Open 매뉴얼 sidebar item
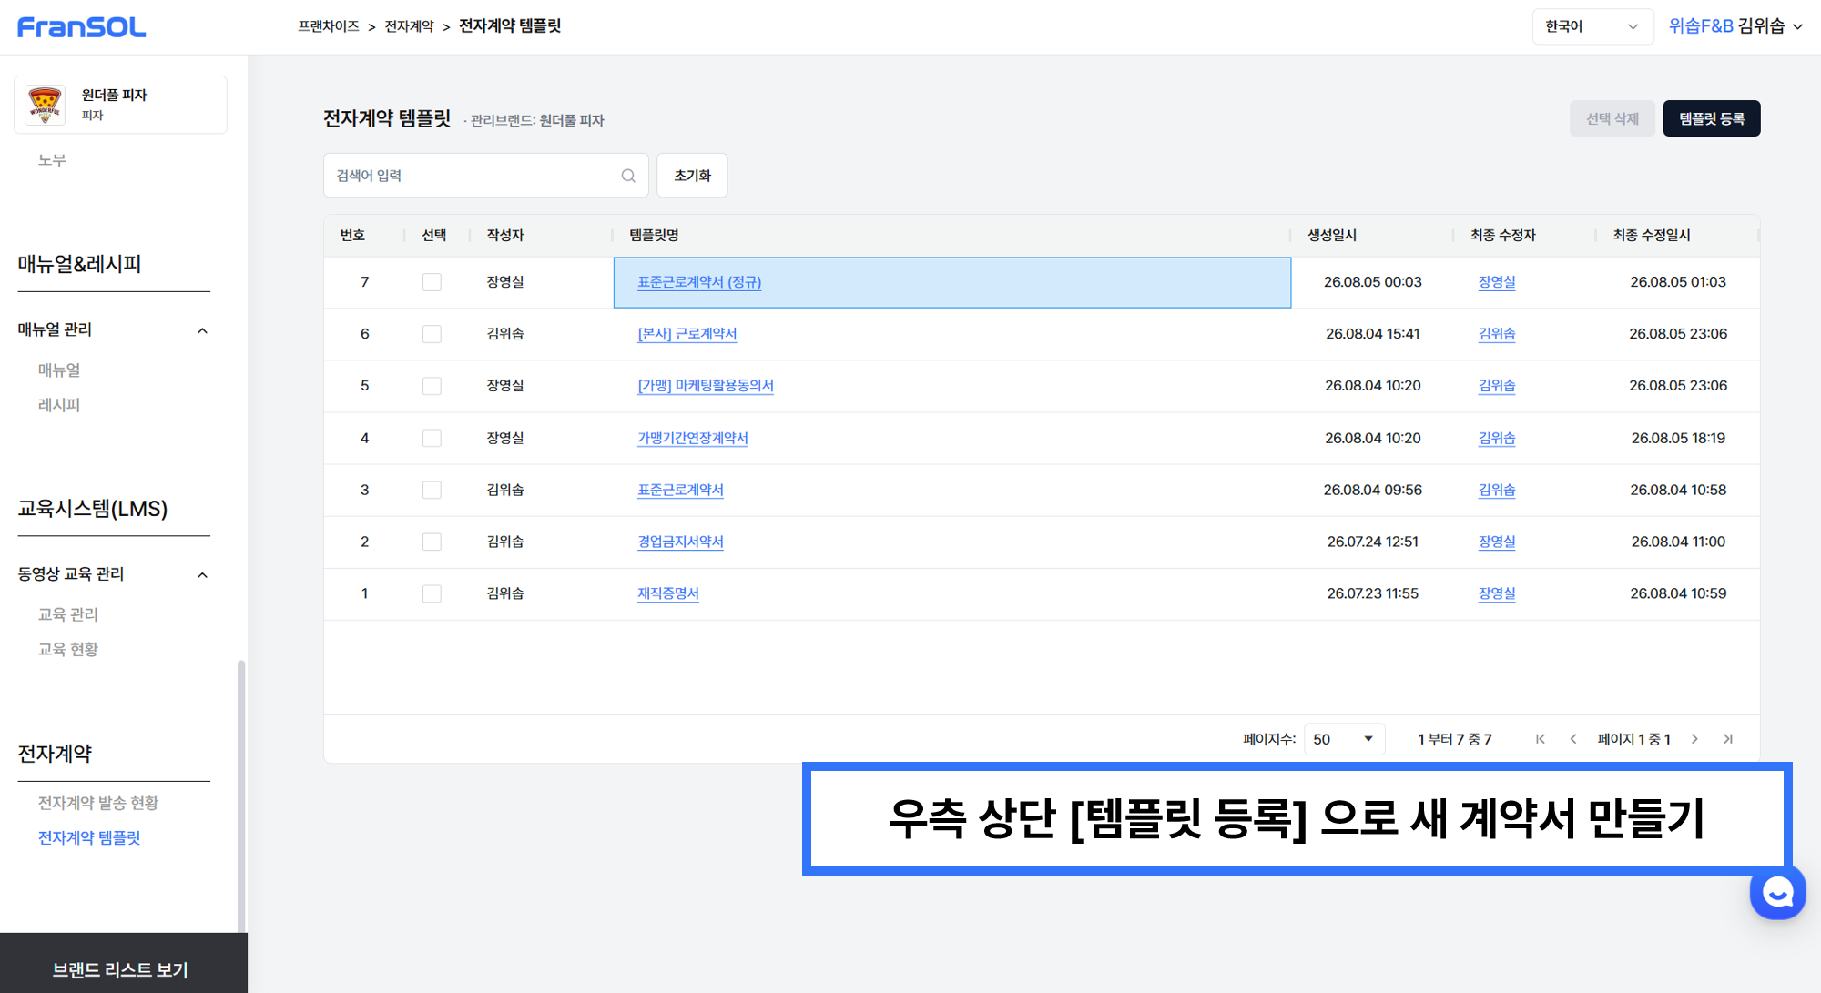 coord(59,370)
